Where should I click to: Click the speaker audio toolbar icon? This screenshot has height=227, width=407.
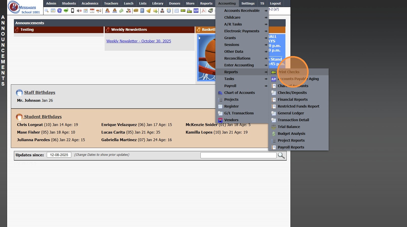(x=79, y=11)
